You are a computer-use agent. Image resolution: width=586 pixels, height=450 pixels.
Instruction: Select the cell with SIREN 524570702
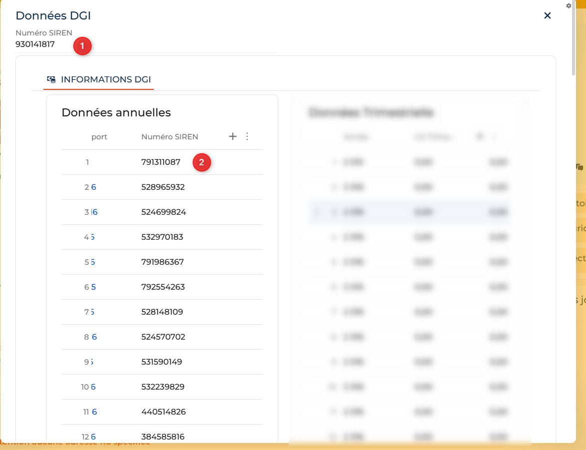[163, 337]
